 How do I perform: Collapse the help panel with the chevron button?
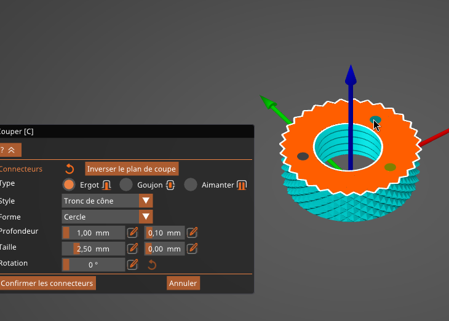10,150
